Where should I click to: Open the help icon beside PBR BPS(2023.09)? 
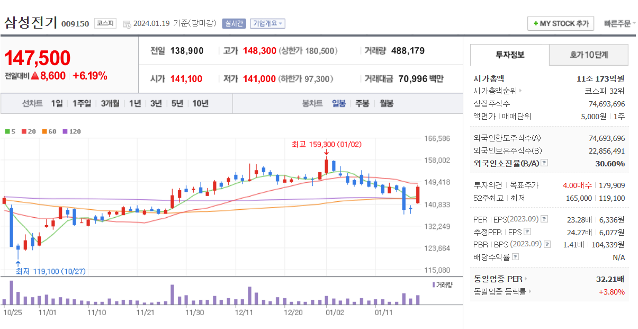click(547, 244)
